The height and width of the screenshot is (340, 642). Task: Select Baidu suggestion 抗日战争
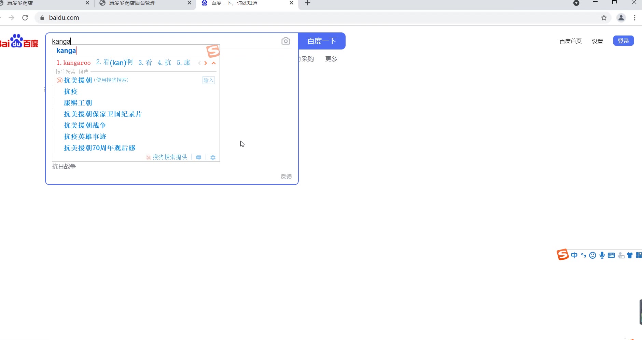point(64,167)
